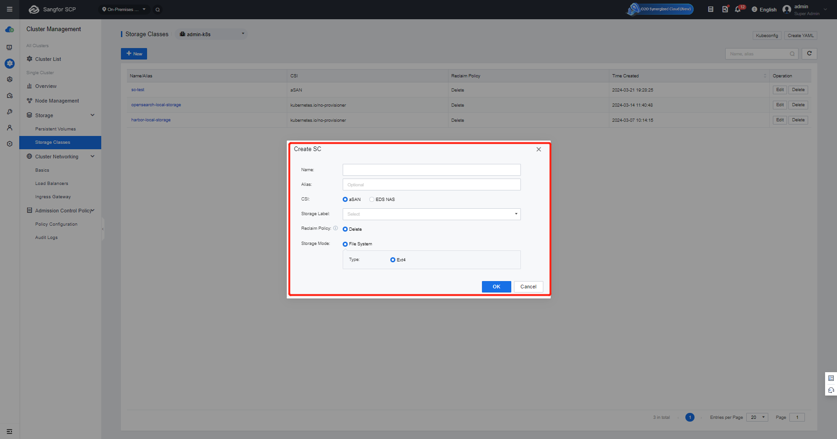The width and height of the screenshot is (837, 439).
Task: Click the magnifier in Name, alias search
Action: [792, 54]
